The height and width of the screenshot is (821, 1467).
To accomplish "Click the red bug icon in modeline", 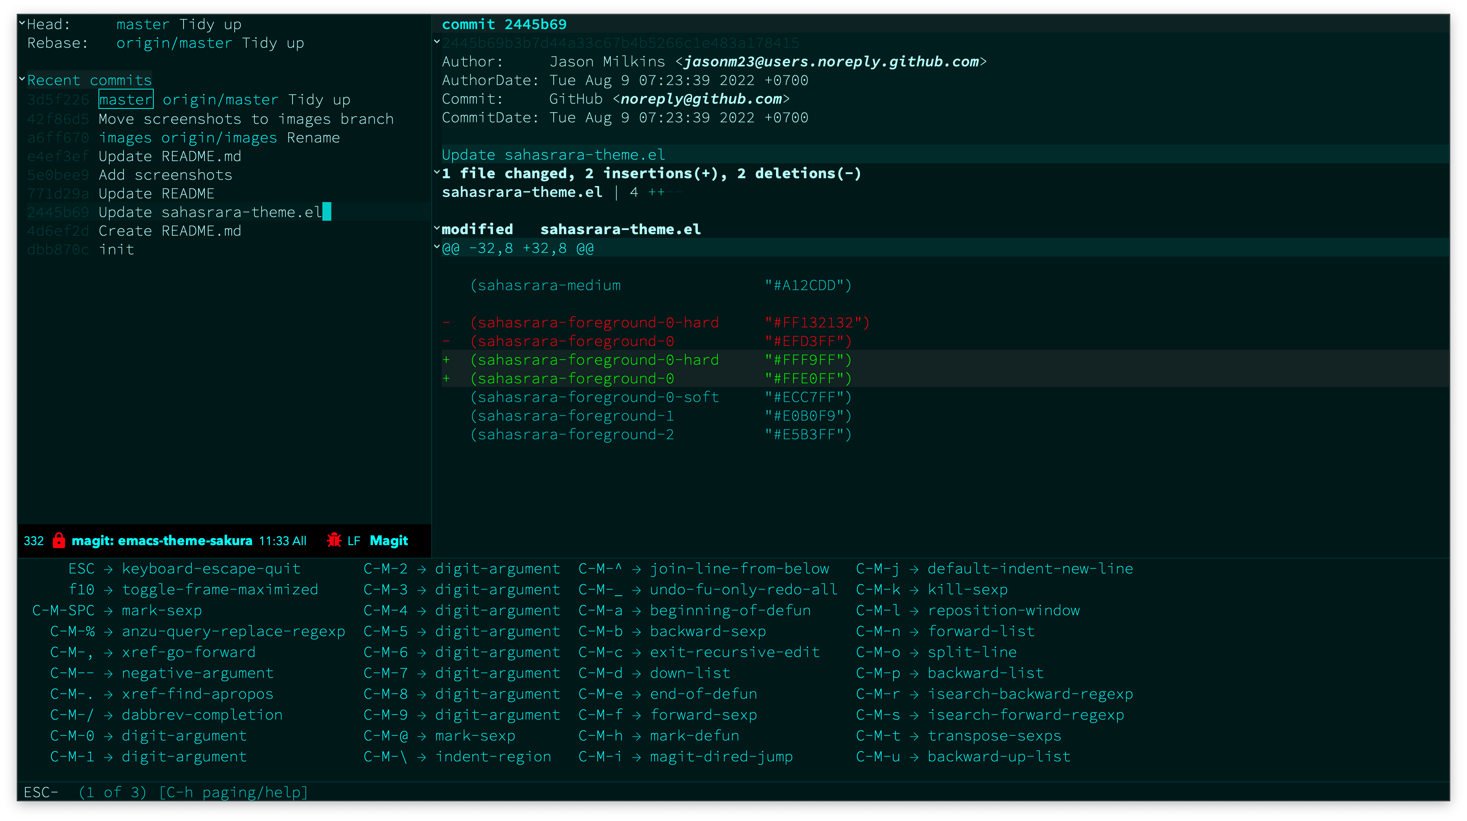I will [334, 540].
